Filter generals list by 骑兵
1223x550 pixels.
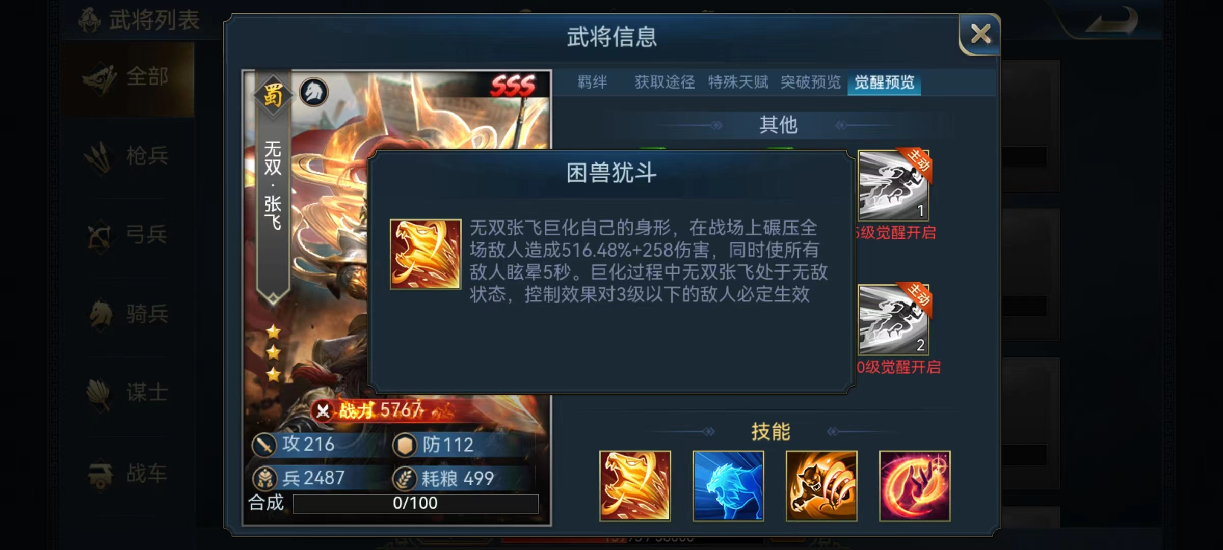pos(128,314)
